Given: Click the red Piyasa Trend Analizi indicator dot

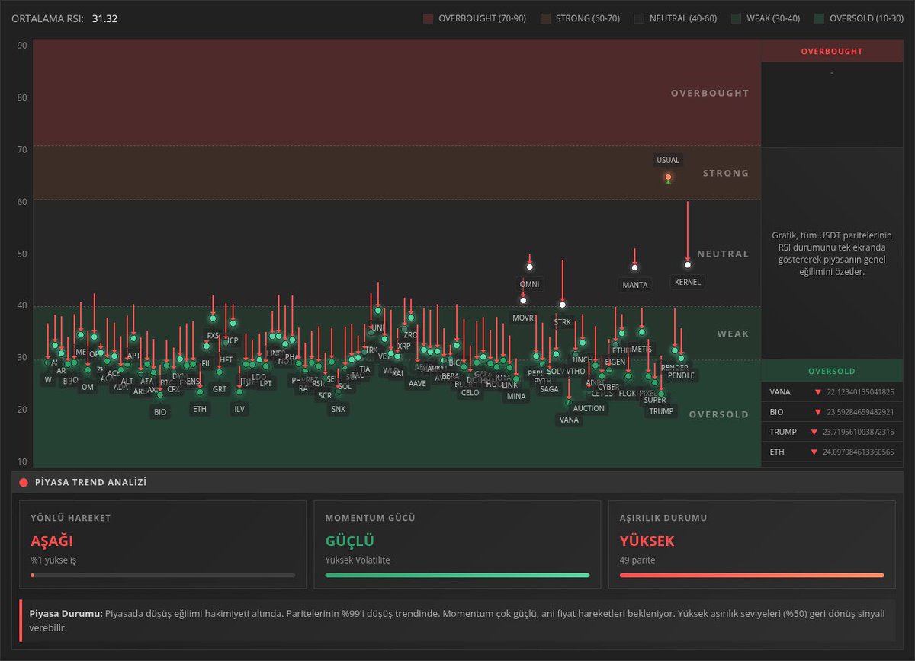Looking at the screenshot, I should [x=23, y=482].
